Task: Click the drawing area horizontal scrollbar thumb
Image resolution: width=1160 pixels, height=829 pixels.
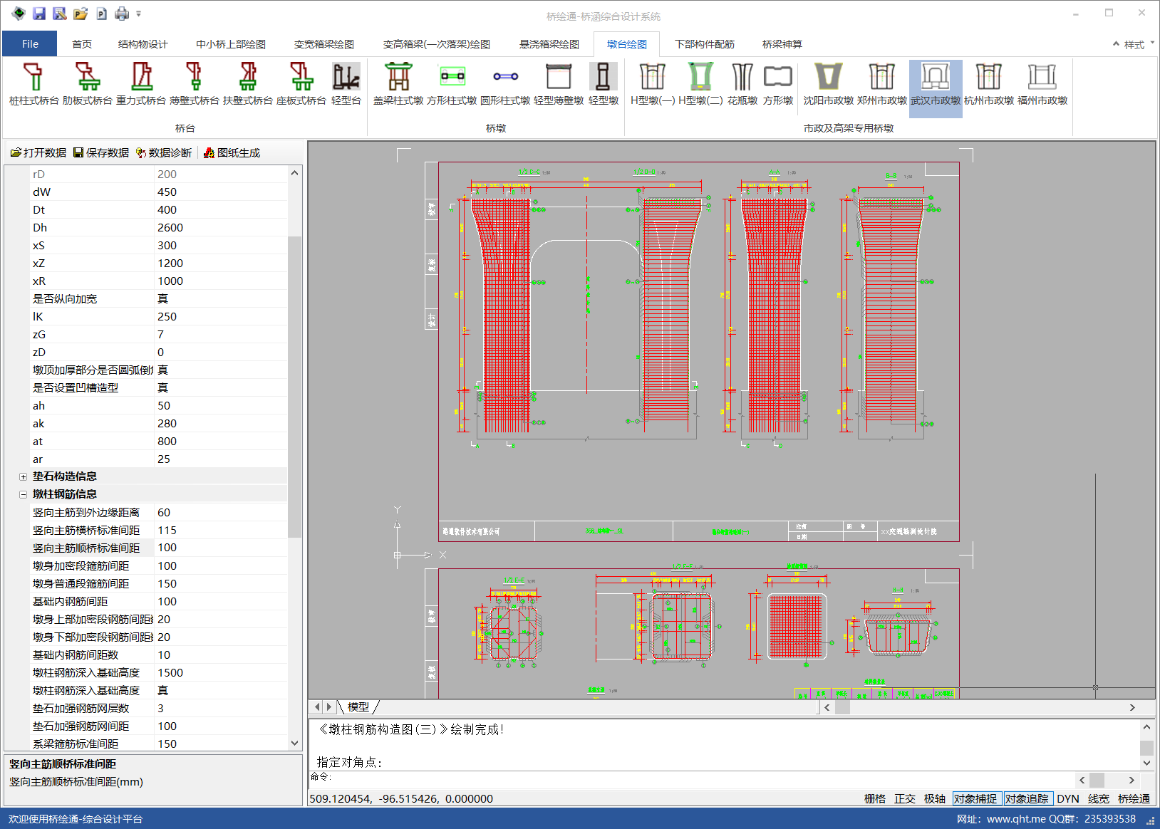Action: click(843, 707)
